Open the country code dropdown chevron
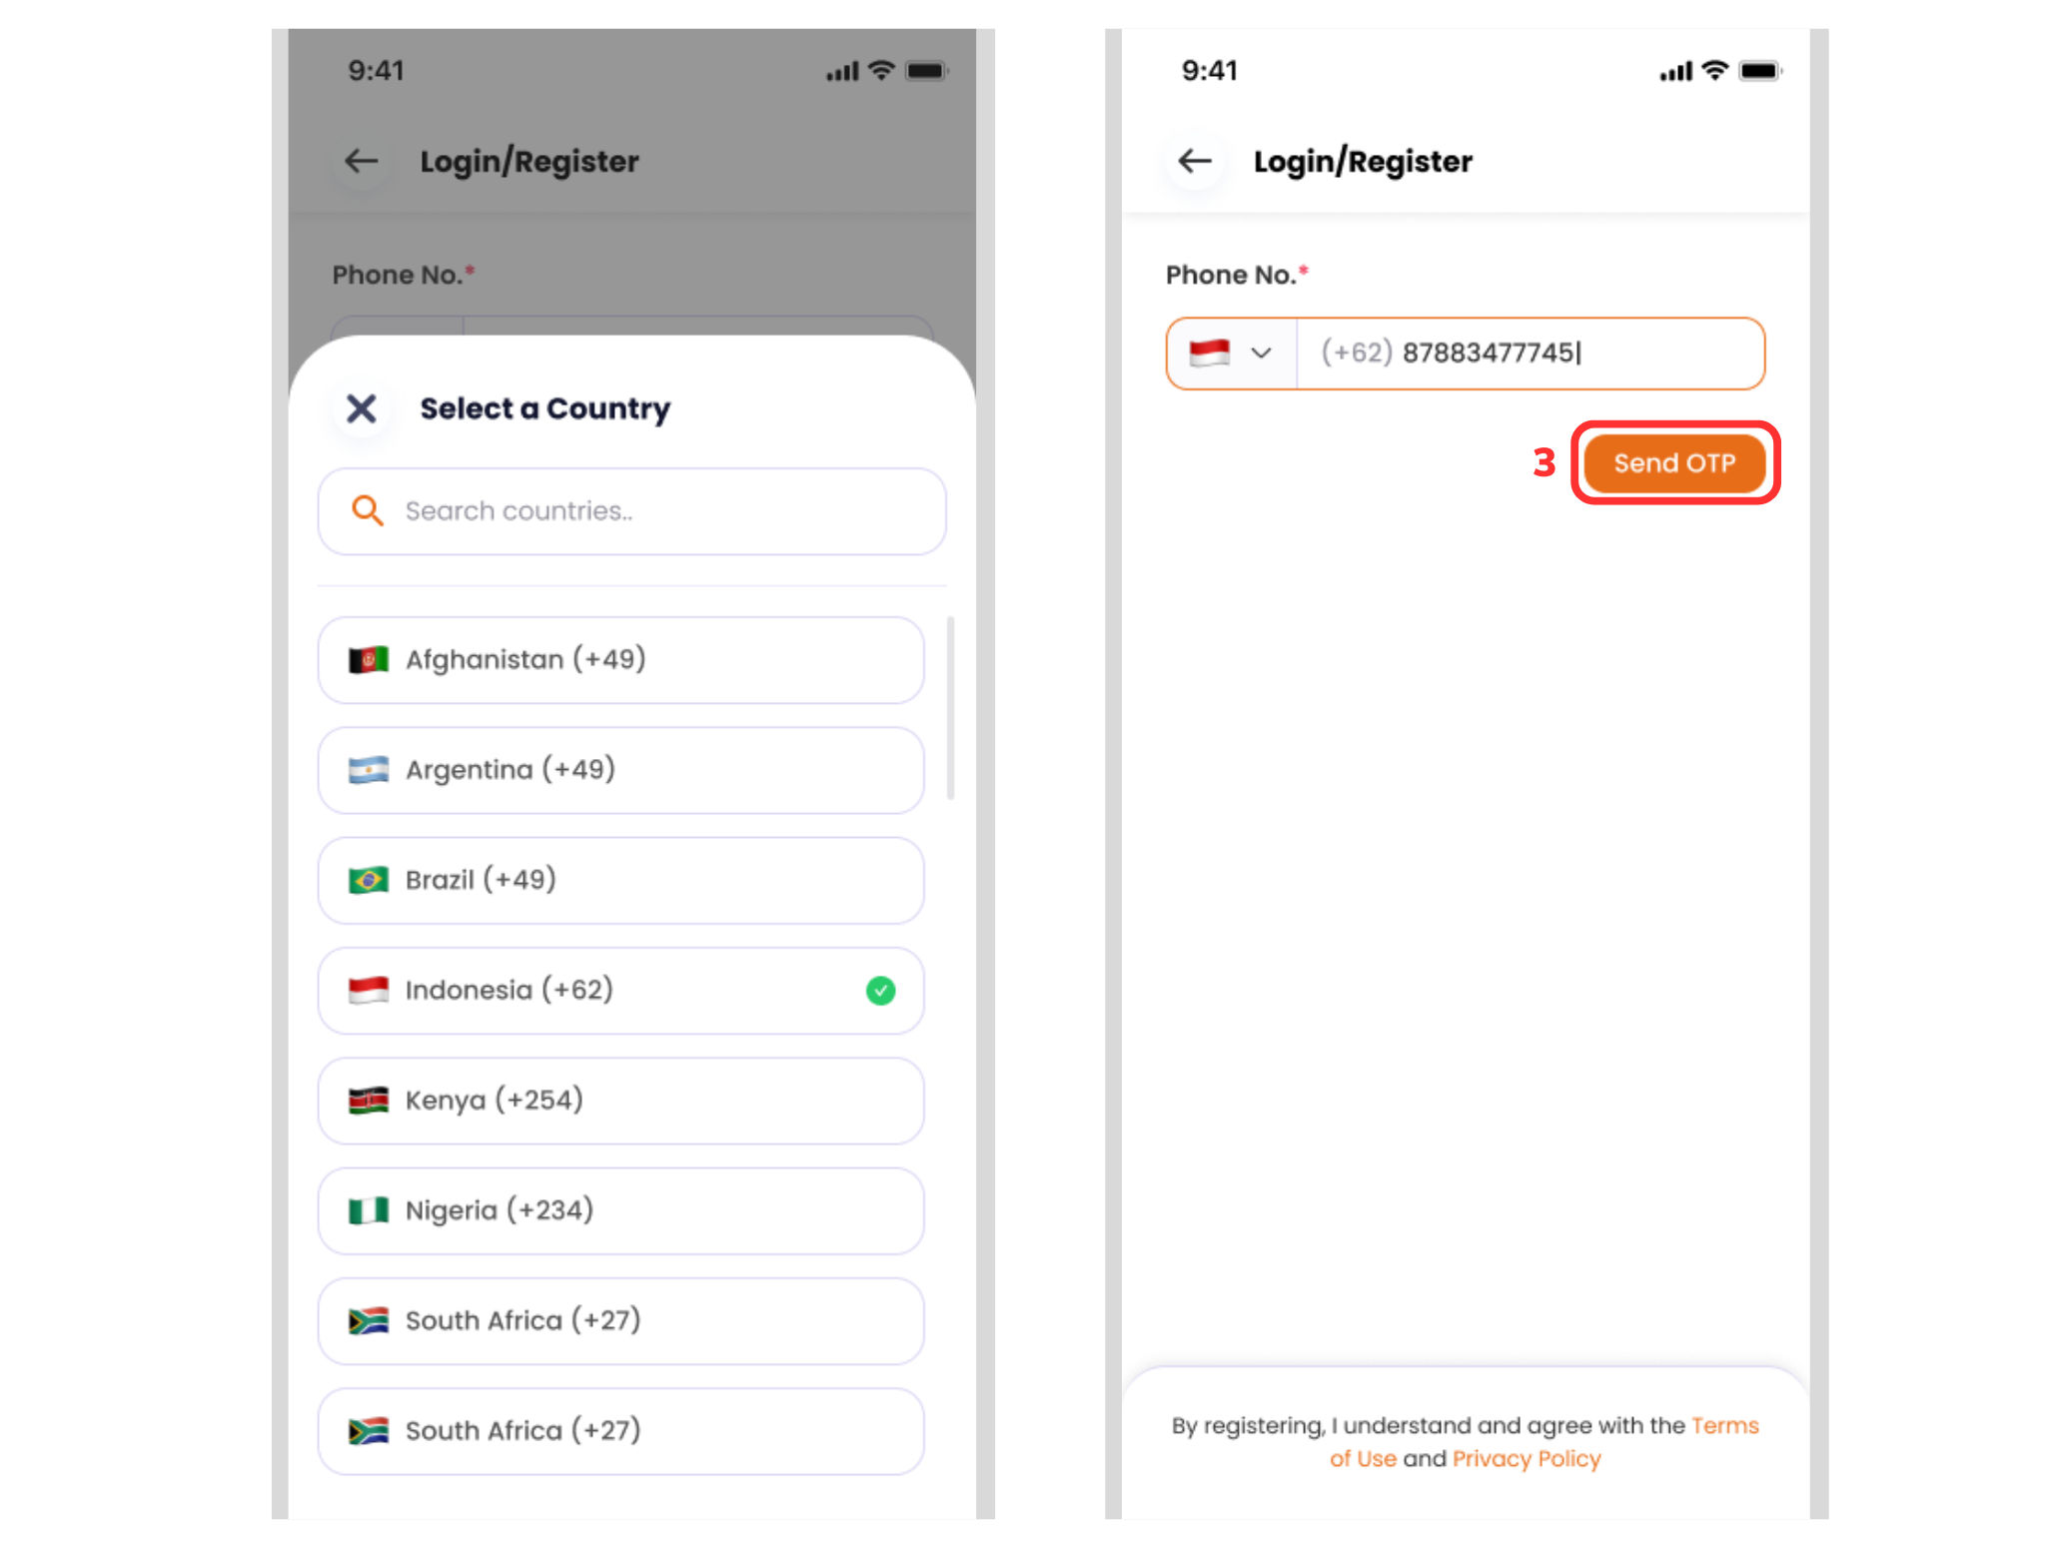This screenshot has width=2046, height=1548. coord(1261,353)
